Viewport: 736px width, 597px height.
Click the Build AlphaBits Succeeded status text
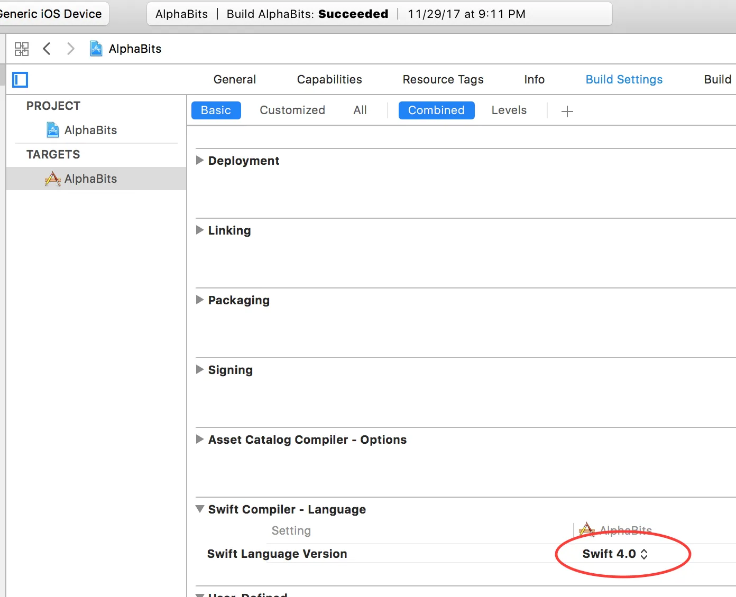point(308,14)
